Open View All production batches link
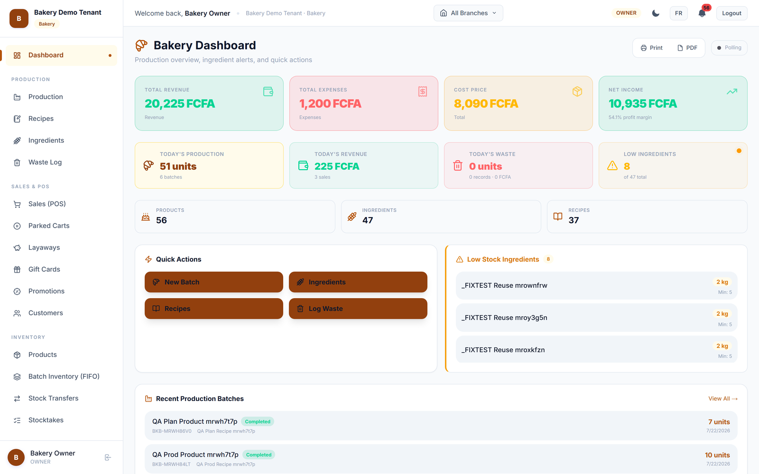The width and height of the screenshot is (759, 474). click(x=723, y=399)
